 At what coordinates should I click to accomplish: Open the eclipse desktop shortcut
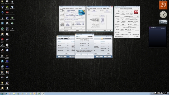point(7,18)
